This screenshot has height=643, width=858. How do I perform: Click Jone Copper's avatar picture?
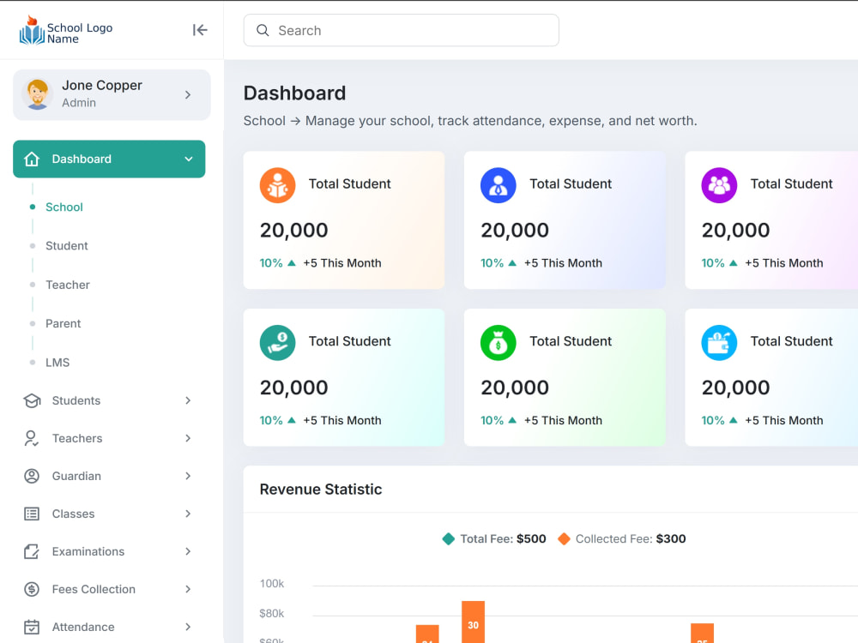point(37,94)
